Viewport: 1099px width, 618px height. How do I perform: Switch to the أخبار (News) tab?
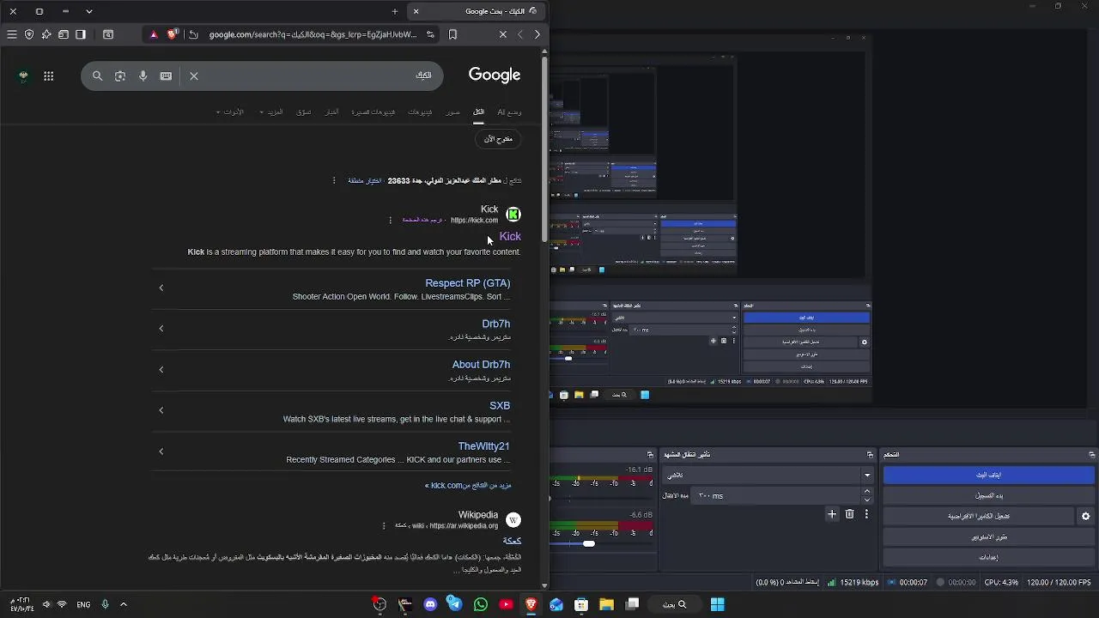331,112
